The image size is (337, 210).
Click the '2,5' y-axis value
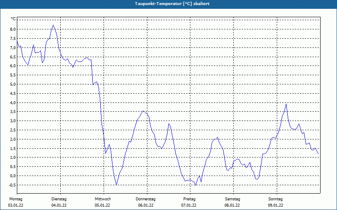(13, 130)
